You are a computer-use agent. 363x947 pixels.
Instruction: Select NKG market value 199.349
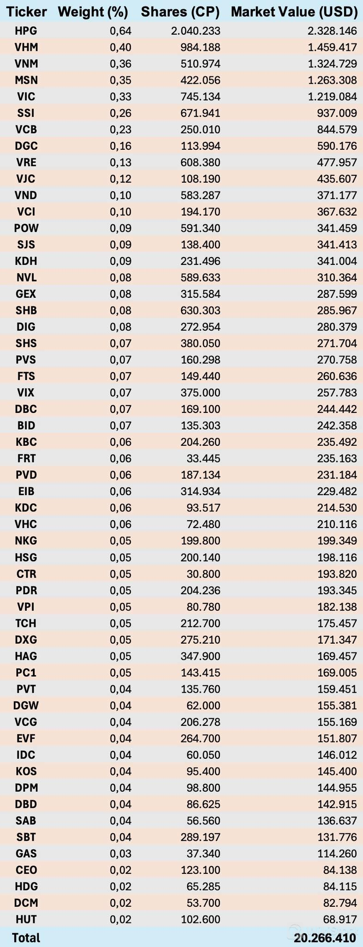337,541
